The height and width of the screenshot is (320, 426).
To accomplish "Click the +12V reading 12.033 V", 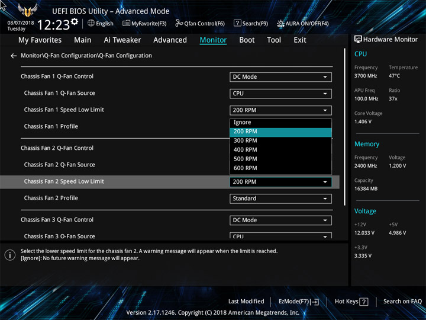I will click(364, 233).
